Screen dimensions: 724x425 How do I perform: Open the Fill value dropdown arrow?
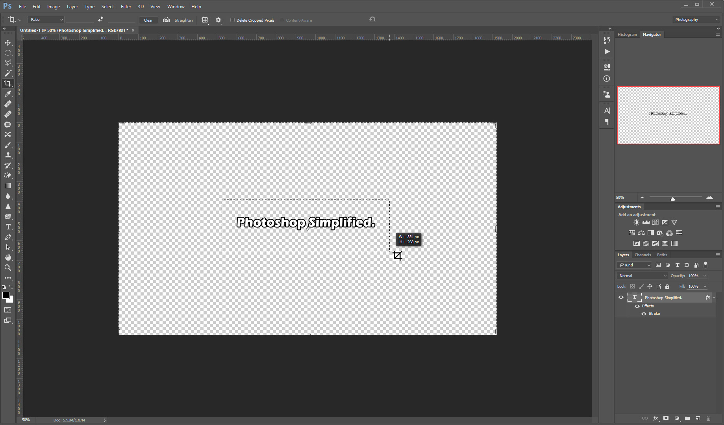[705, 286]
